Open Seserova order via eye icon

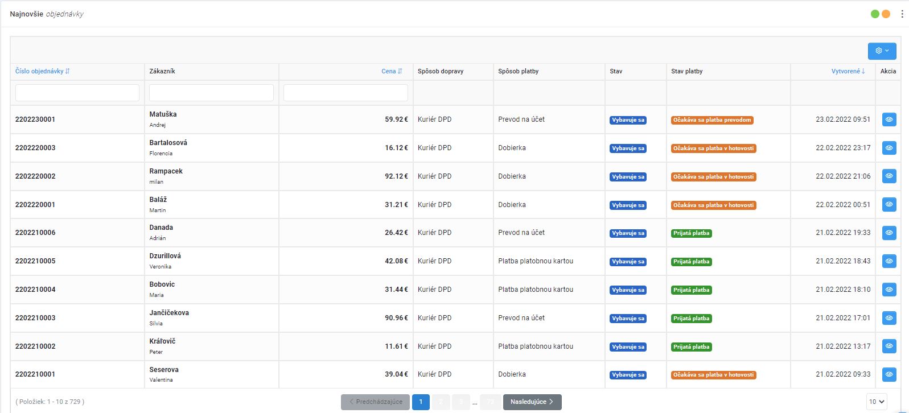[x=889, y=374]
